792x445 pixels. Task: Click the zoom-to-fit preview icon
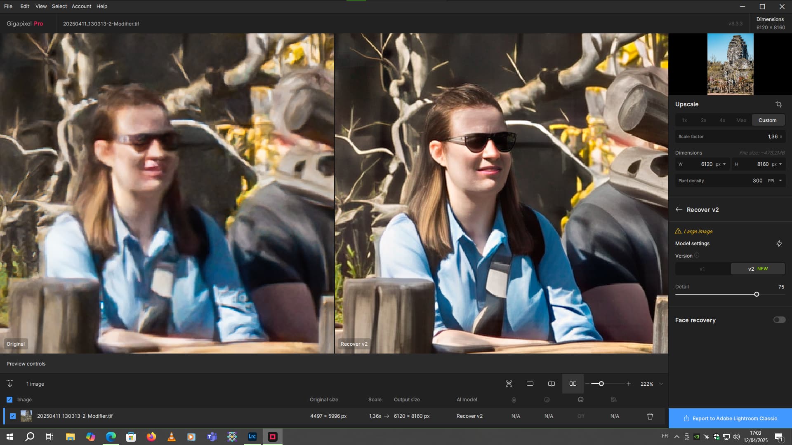[x=509, y=384]
